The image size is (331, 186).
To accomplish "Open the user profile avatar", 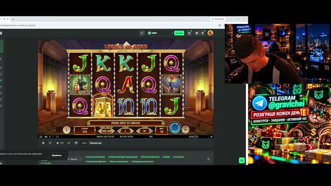I will [210, 33].
